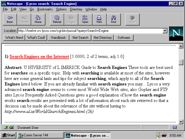Click the mail envelope icon in status bar
Image resolution: width=185 pixels, height=139 pixels.
pyautogui.click(x=175, y=127)
